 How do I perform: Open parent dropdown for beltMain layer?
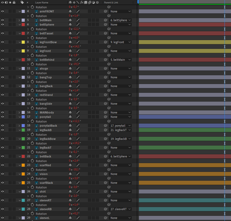point(120,20)
